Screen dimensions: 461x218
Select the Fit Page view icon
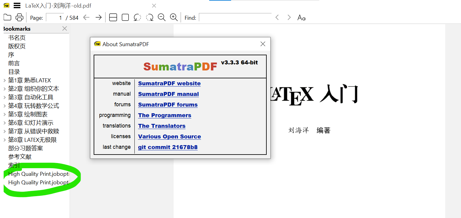point(125,17)
